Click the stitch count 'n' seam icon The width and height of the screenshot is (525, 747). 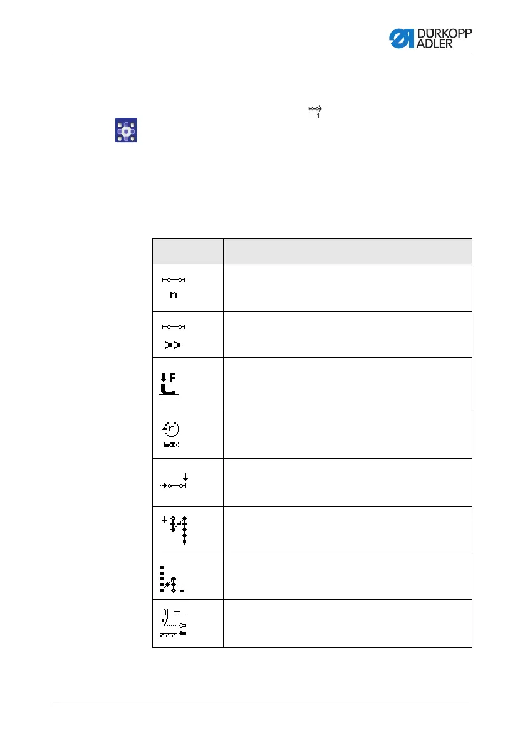[174, 288]
